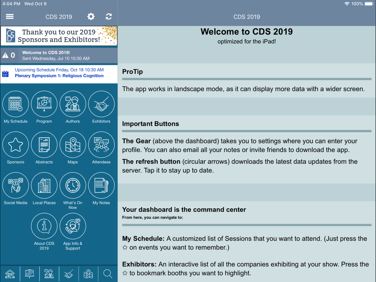376x282 pixels.
Task: Open Social Media feed
Action: pyautogui.click(x=16, y=186)
